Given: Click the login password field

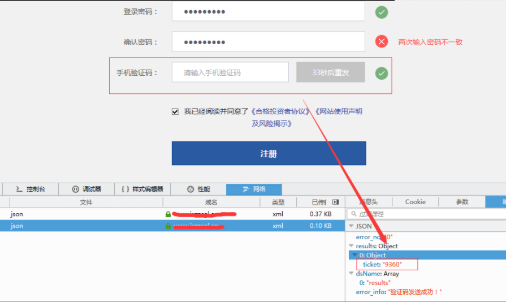Looking at the screenshot, I should (x=268, y=11).
